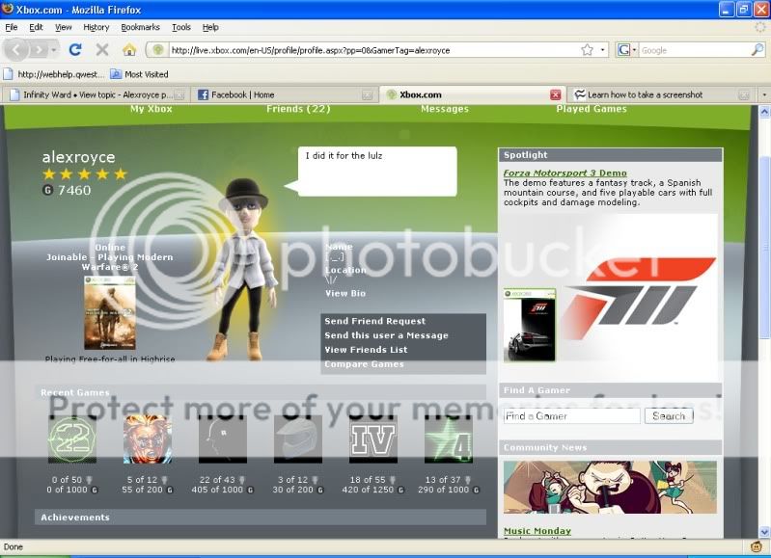Focus the Google search box
Image resolution: width=771 pixels, height=558 pixels.
point(695,50)
